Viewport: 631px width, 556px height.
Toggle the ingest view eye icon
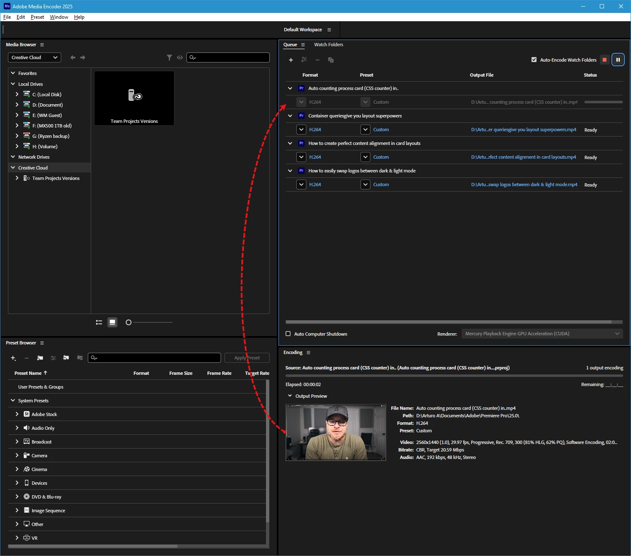(180, 57)
